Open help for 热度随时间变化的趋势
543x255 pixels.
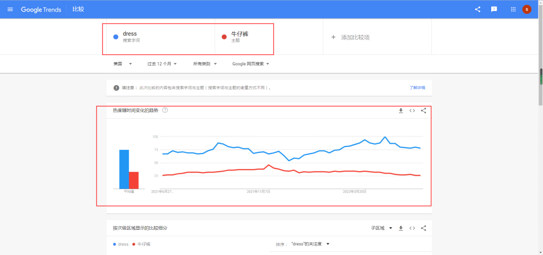pos(165,110)
